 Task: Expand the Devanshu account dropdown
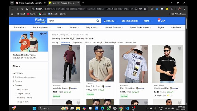[110, 21]
